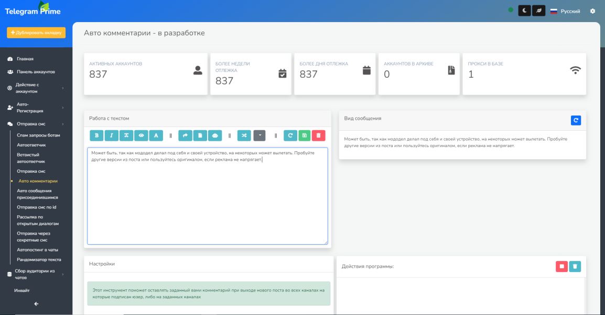Open the Русский language selector
The height and width of the screenshot is (315, 605).
pos(565,11)
